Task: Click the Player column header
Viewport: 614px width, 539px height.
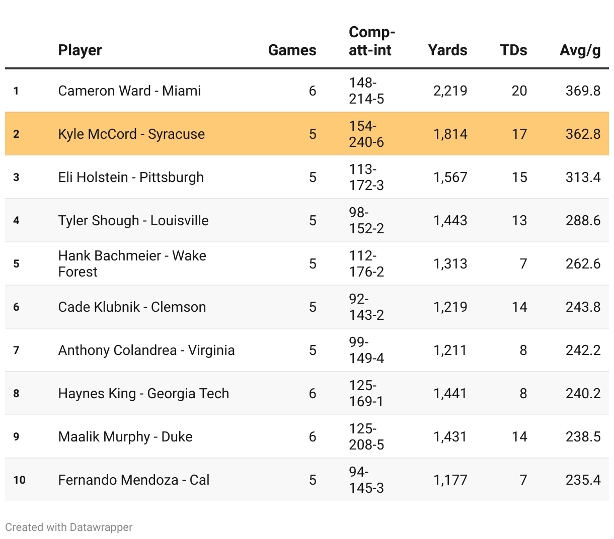Action: (x=80, y=50)
